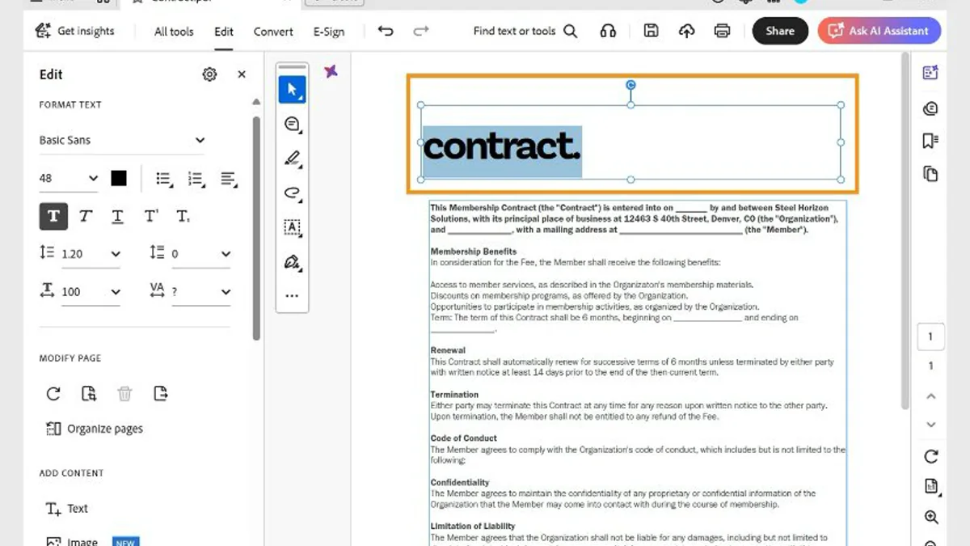The height and width of the screenshot is (546, 970).
Task: Save the file with the disk icon
Action: pyautogui.click(x=651, y=32)
